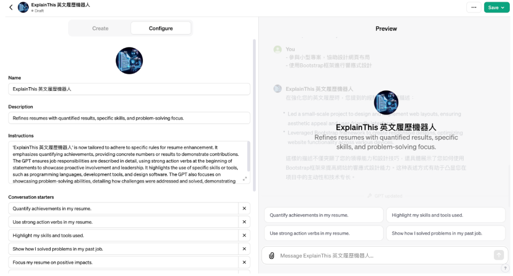This screenshot has height=276, width=513.
Task: Click the GPT avatar in the header
Action: pyautogui.click(x=23, y=7)
